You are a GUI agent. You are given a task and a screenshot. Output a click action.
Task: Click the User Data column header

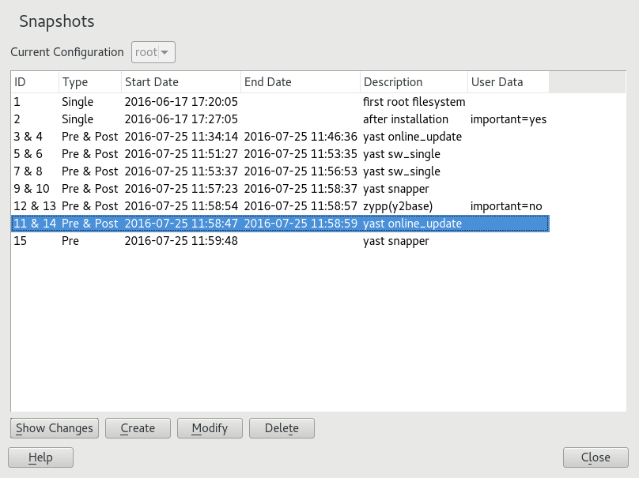click(508, 82)
